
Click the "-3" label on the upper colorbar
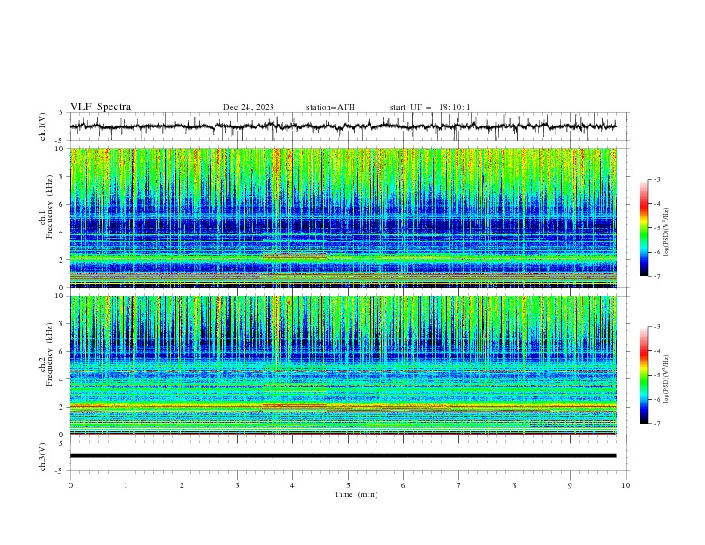tap(657, 179)
